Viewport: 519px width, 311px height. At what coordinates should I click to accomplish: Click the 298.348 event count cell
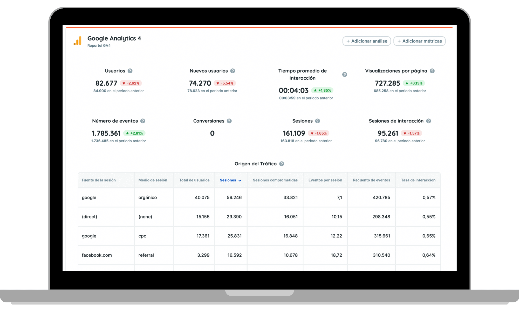tap(372, 217)
